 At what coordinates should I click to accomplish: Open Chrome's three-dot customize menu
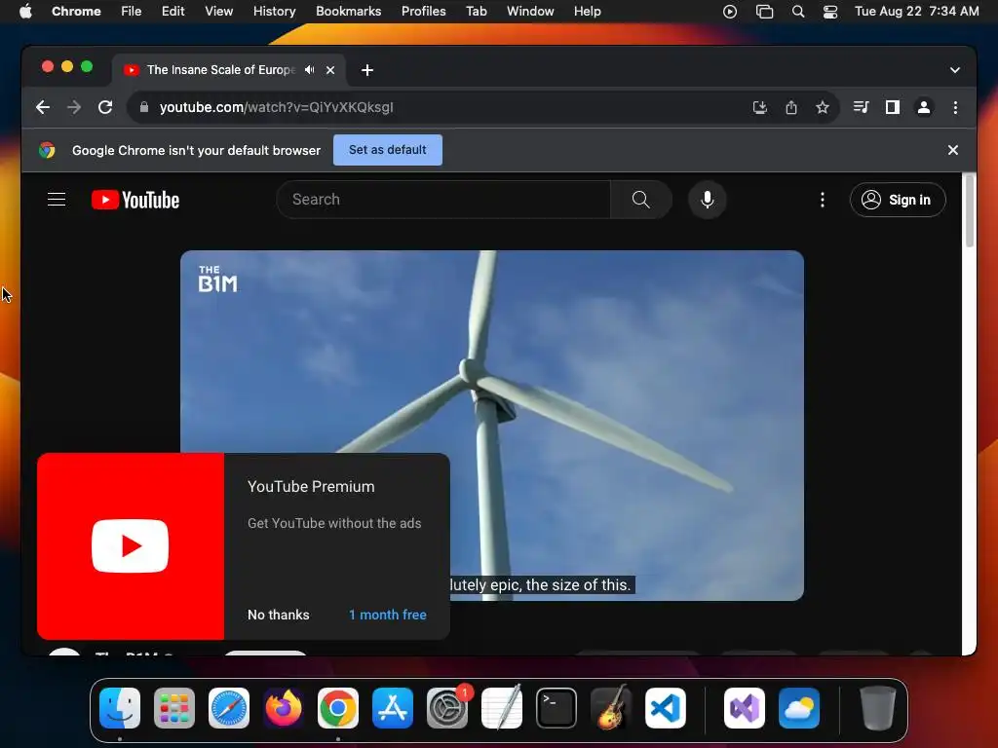click(x=955, y=107)
